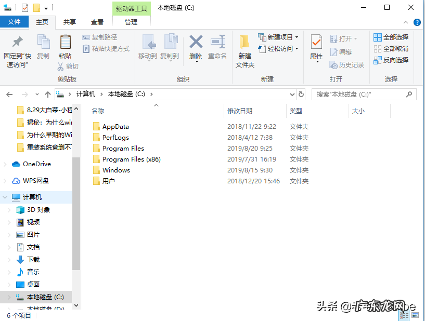Viewport: 425px width, 321px height.
Task: Switch to the Share (共享) tab
Action: point(69,22)
